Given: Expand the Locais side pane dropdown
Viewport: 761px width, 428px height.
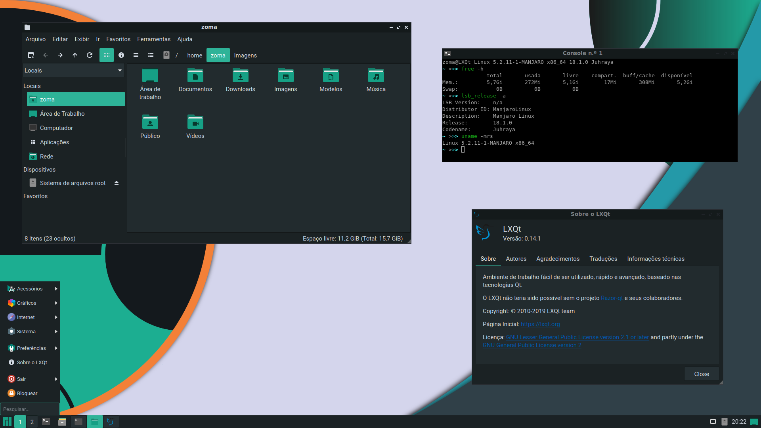Looking at the screenshot, I should point(73,71).
